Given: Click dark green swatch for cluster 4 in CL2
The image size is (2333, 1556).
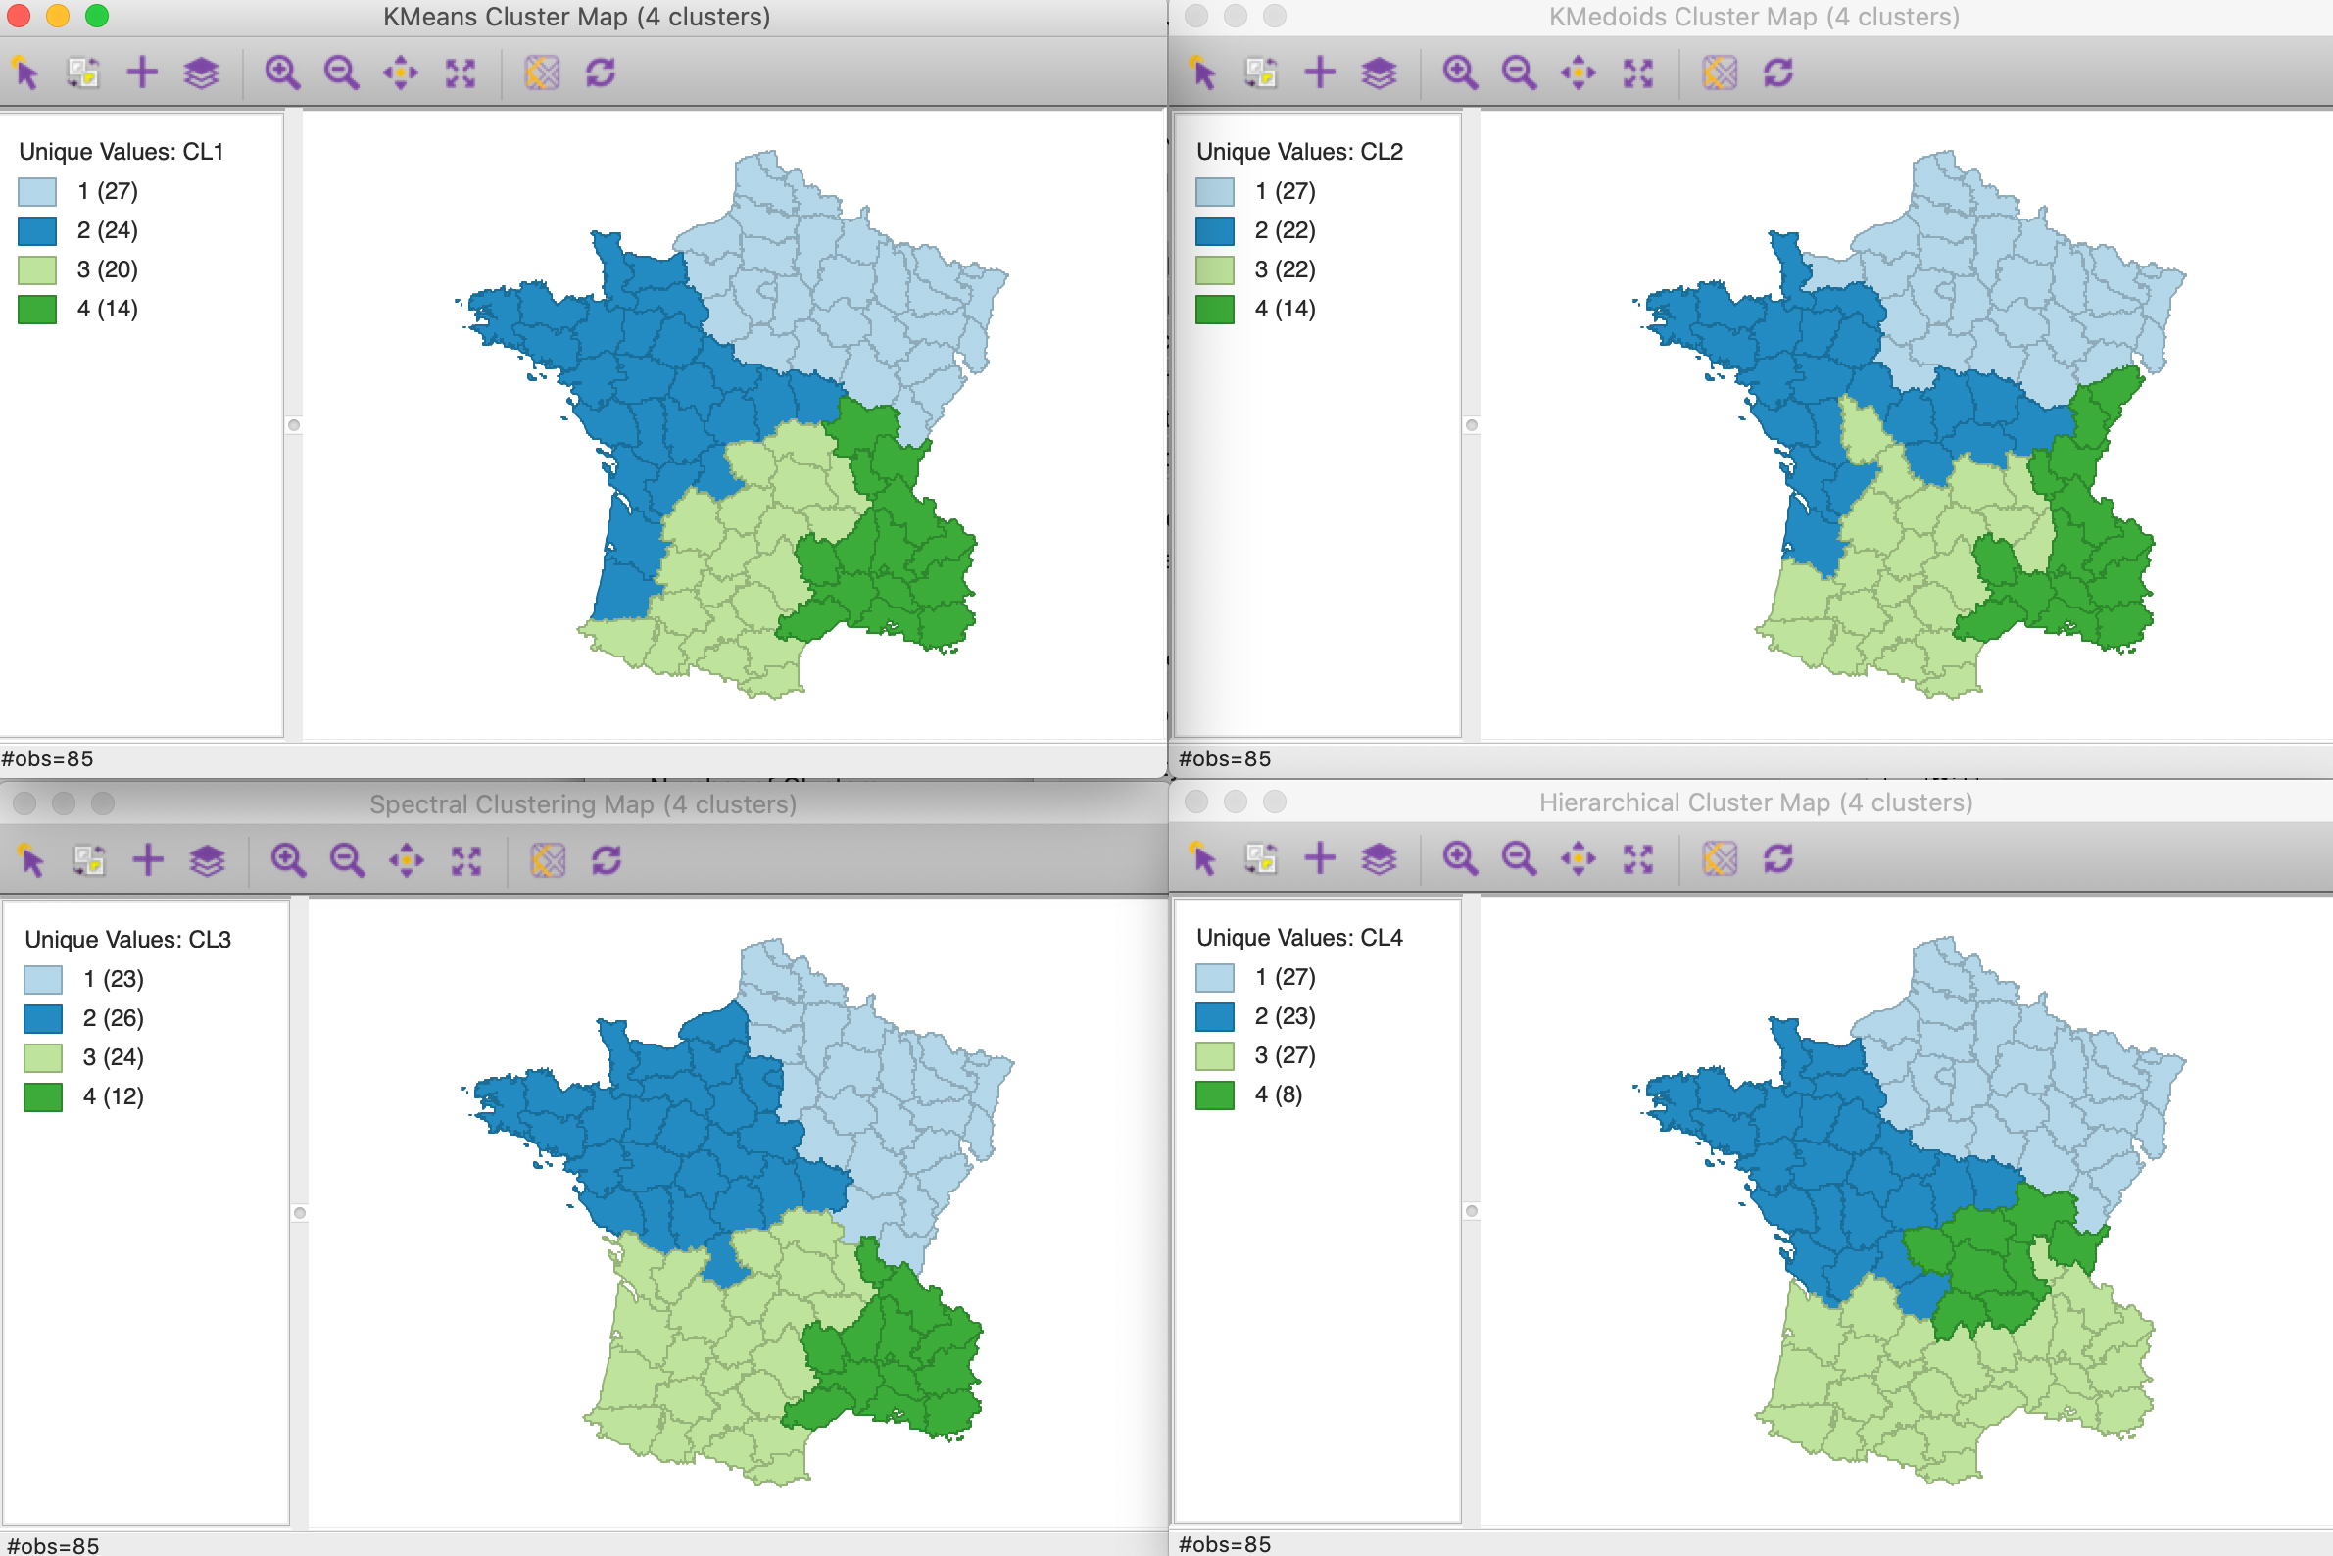Looking at the screenshot, I should click(1215, 310).
